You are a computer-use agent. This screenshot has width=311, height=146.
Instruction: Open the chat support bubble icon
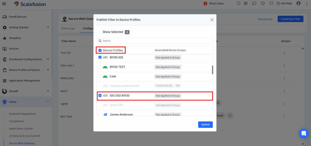[x=303, y=133]
